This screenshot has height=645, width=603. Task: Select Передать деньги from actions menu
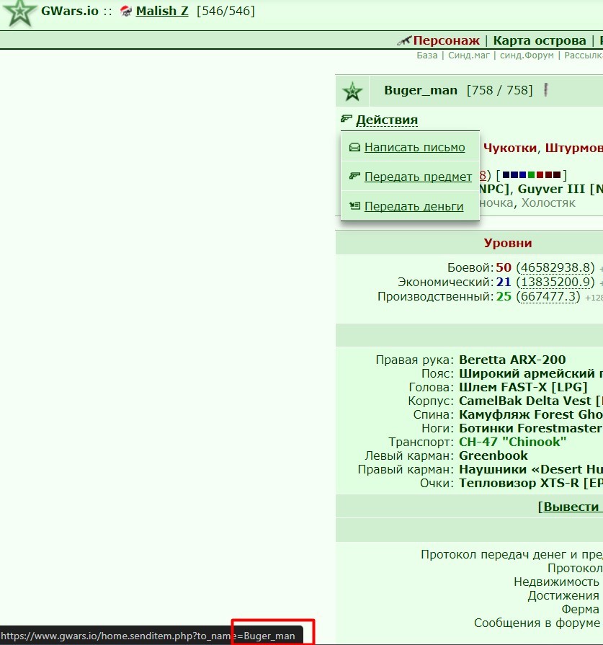[x=414, y=206]
